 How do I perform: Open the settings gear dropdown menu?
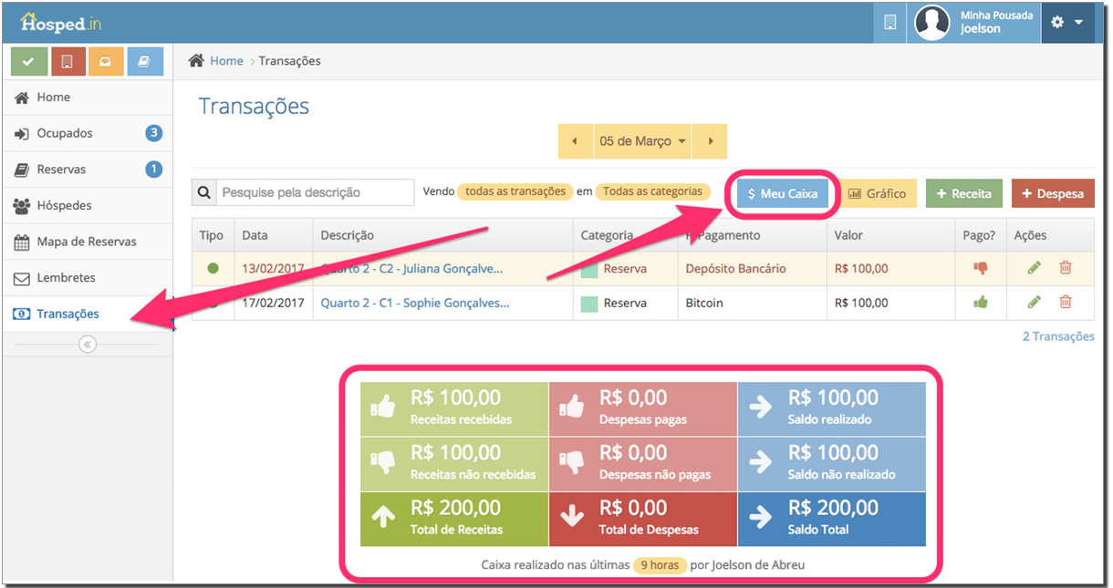pos(1066,22)
